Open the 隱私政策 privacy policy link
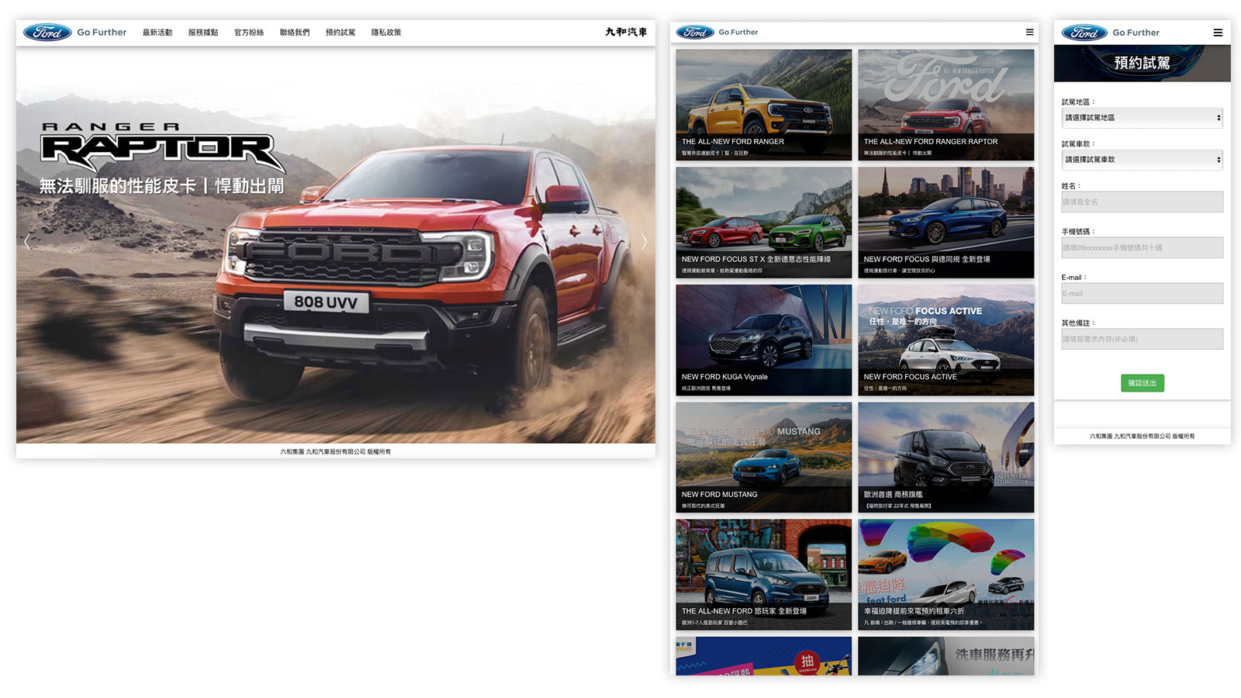The width and height of the screenshot is (1241, 698). [x=386, y=33]
